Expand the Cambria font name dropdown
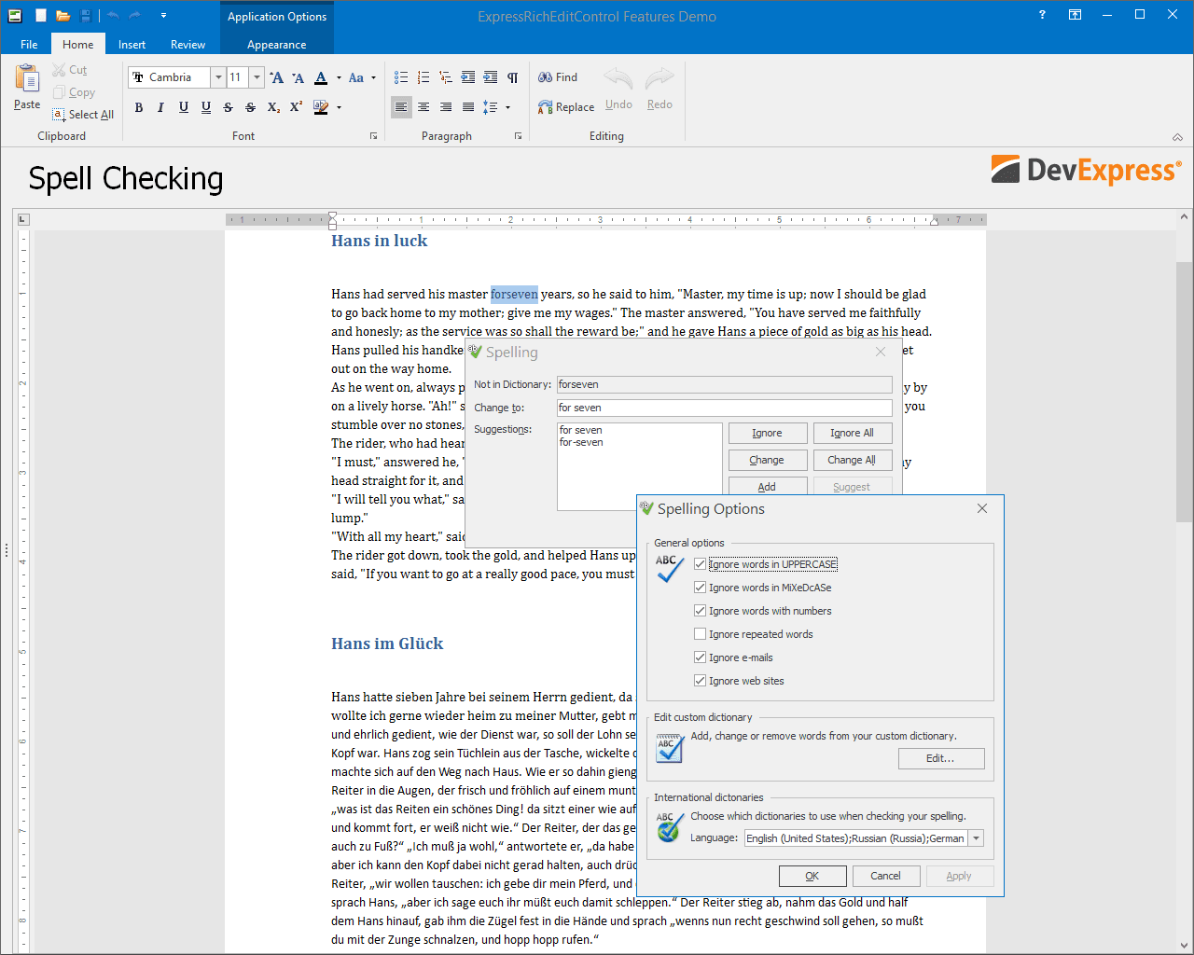Screen dimensions: 1194x955 click(x=218, y=77)
